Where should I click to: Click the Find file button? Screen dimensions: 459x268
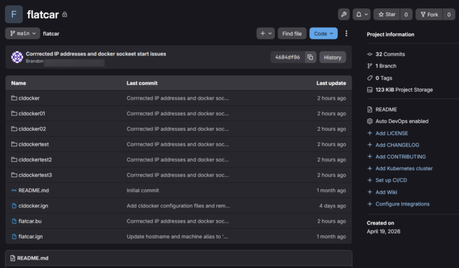292,33
